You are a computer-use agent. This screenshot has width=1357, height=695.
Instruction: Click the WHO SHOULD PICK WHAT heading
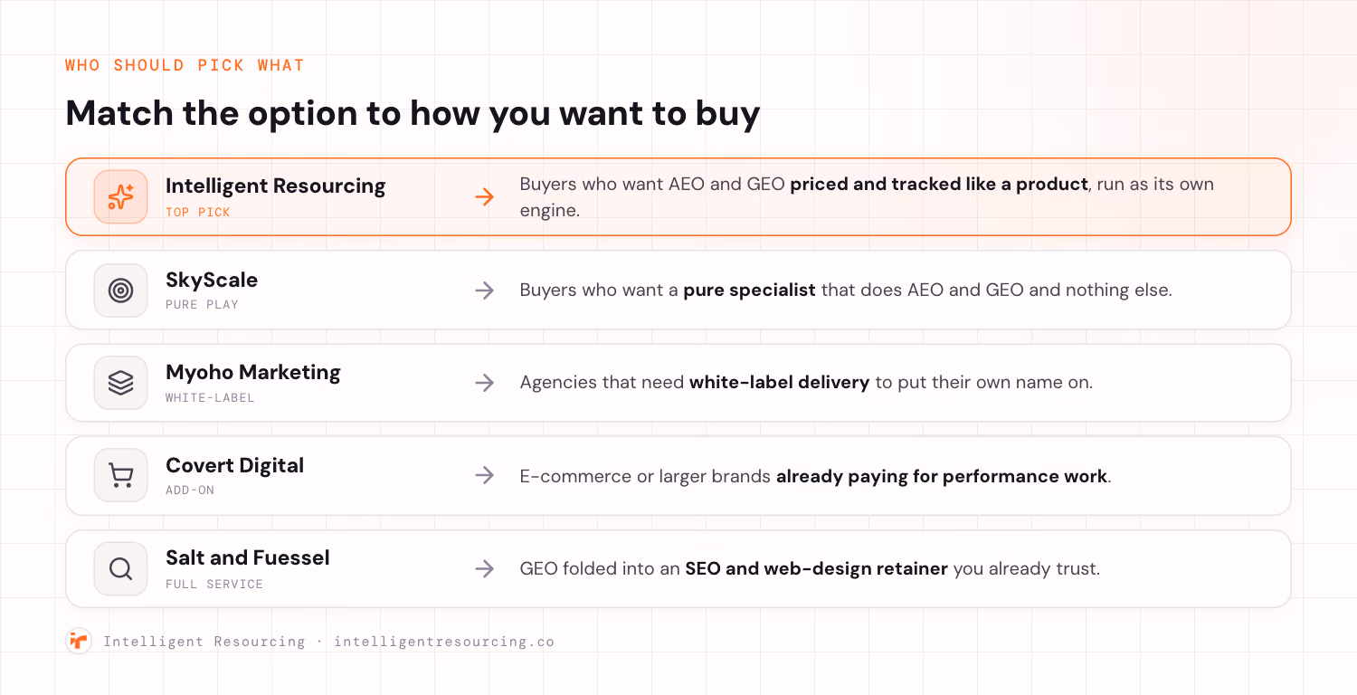[x=185, y=65]
